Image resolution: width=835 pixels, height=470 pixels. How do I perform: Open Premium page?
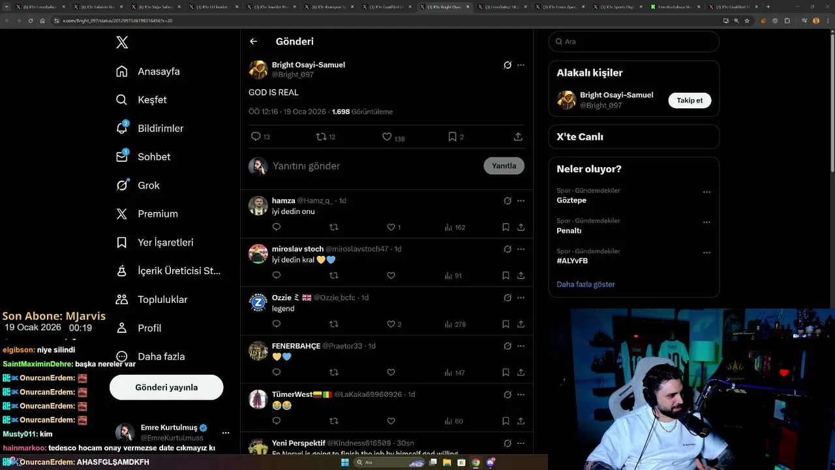coord(147,213)
